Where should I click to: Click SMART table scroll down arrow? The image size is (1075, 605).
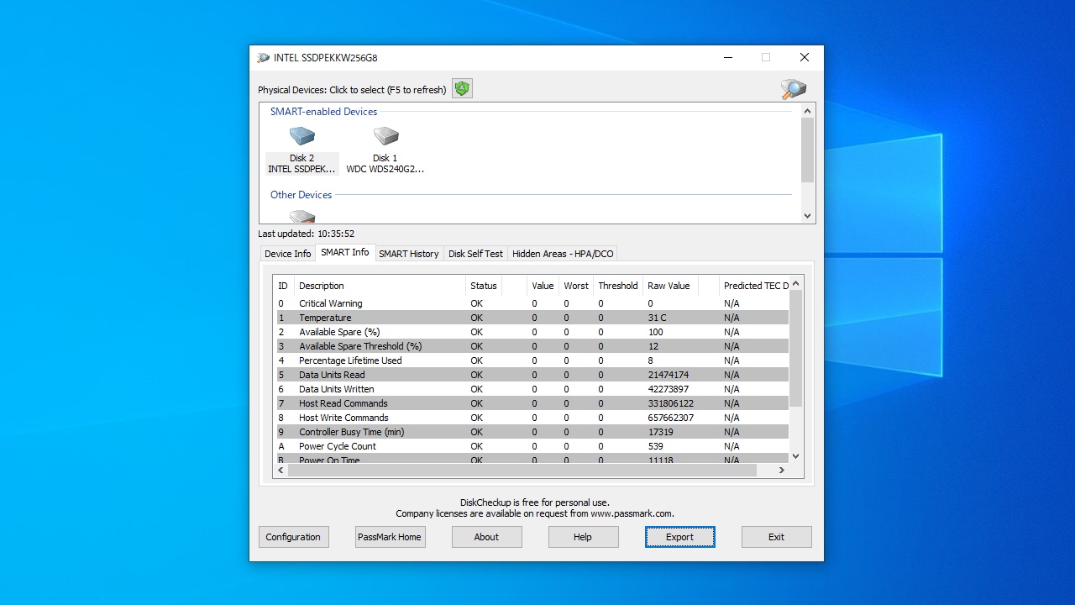pyautogui.click(x=796, y=456)
